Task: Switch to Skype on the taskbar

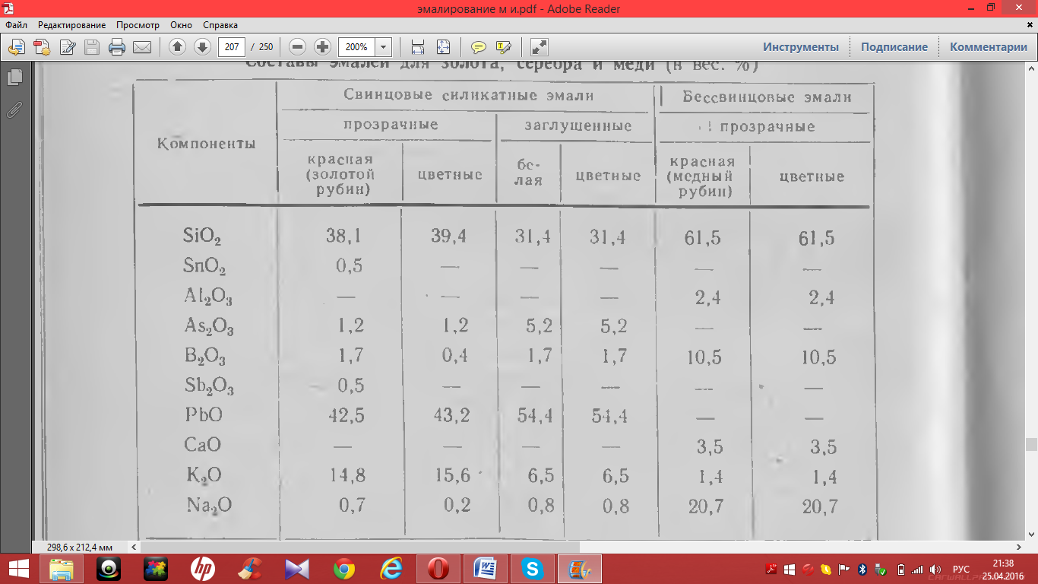Action: (533, 569)
